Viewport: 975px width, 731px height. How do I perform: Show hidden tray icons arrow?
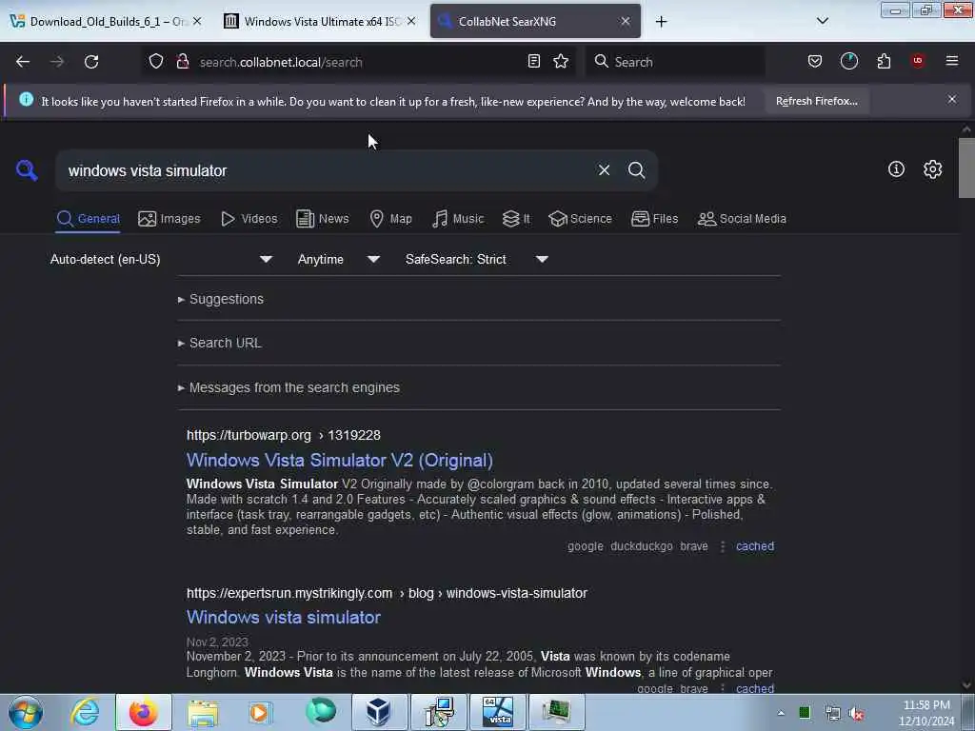[x=781, y=713]
